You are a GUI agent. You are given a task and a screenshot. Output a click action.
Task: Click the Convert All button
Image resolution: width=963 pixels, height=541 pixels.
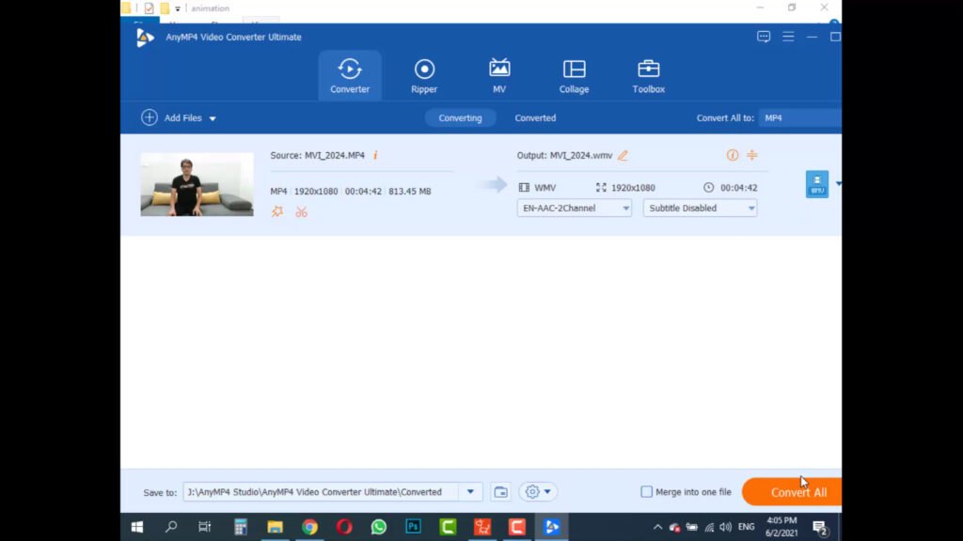coord(792,492)
